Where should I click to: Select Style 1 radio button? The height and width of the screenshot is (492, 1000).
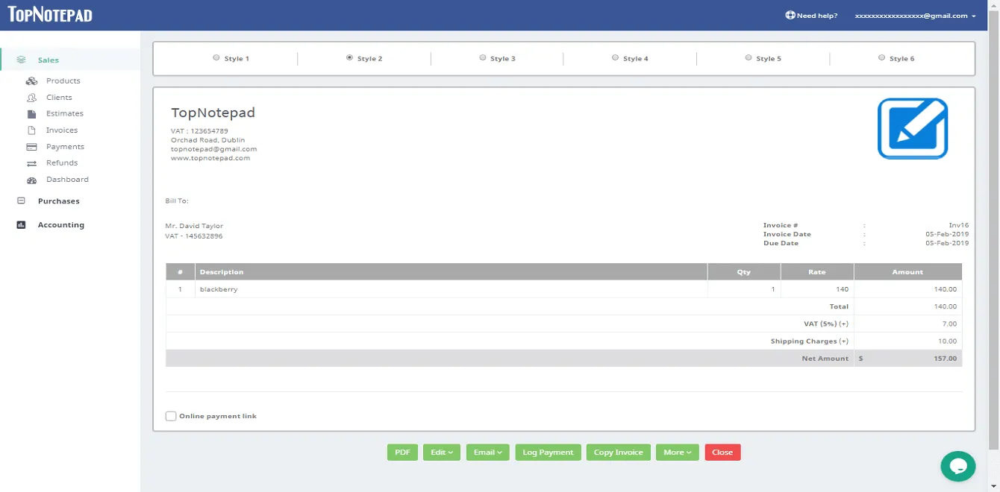coord(216,57)
